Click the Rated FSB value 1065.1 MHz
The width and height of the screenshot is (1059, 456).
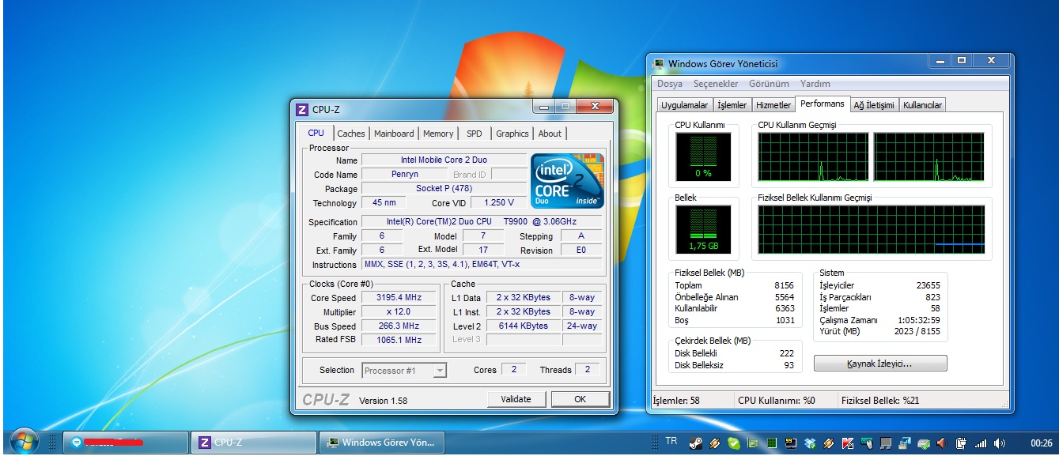(399, 340)
